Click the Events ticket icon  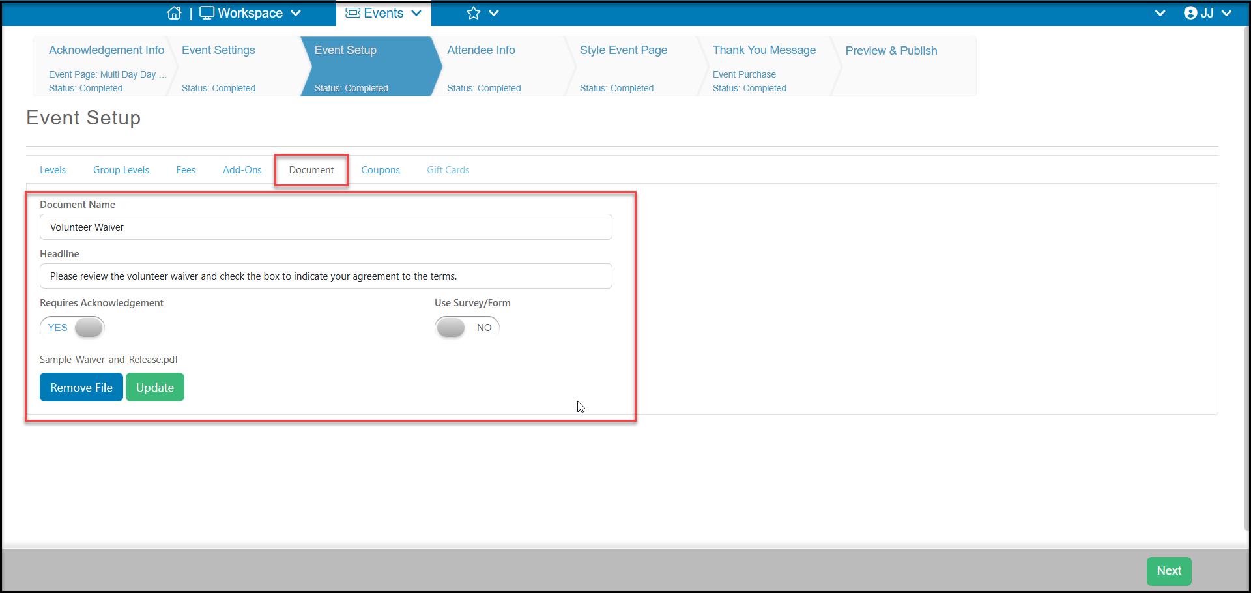(352, 13)
